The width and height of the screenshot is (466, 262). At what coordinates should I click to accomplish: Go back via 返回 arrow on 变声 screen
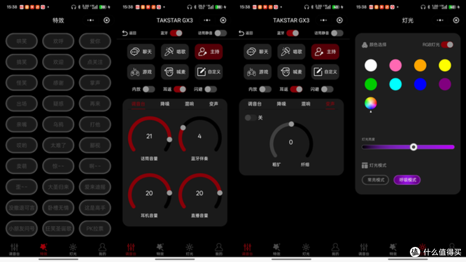click(246, 33)
